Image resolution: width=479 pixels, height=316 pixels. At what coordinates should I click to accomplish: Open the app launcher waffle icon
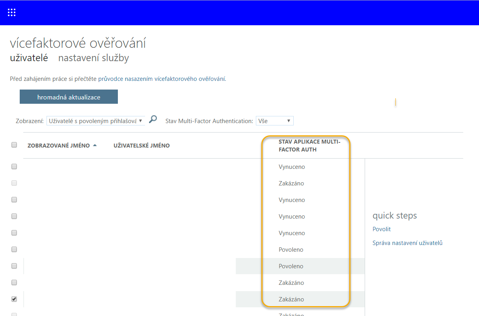coord(12,13)
